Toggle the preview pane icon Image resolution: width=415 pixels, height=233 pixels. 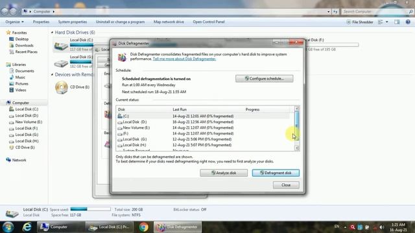pos(397,22)
